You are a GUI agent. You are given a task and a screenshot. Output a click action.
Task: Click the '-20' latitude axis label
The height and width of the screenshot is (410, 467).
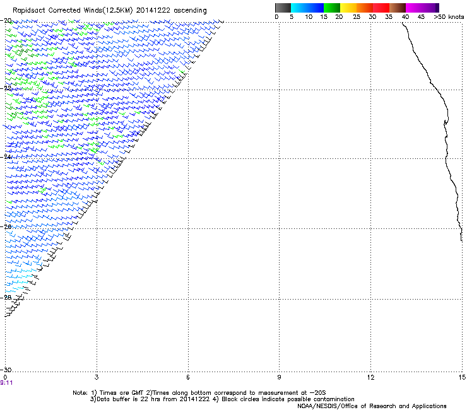coord(6,21)
